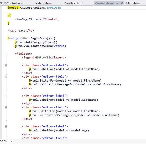Viewport: 146px width, 144px height.
Task: Collapse the editor-label div above Age LabelFor
Action: pyautogui.click(x=6, y=126)
